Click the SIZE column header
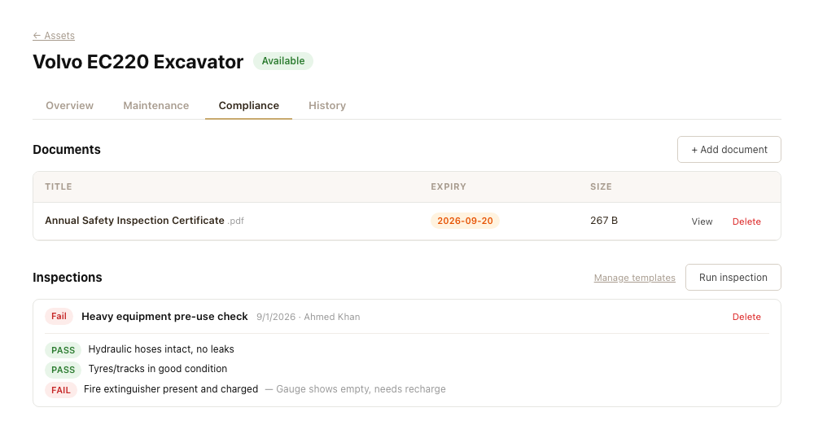Image resolution: width=814 pixels, height=434 pixels. click(x=601, y=186)
